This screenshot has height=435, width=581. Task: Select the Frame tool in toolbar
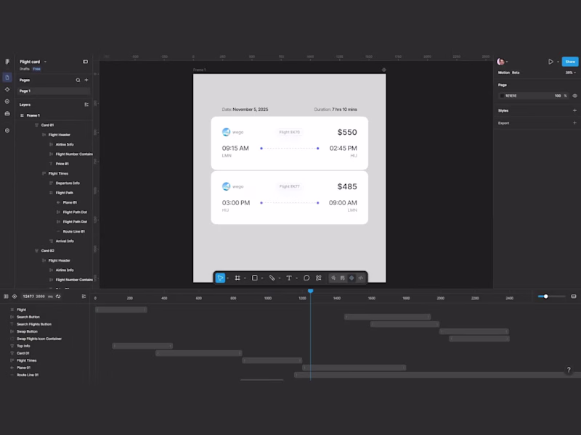(x=237, y=278)
